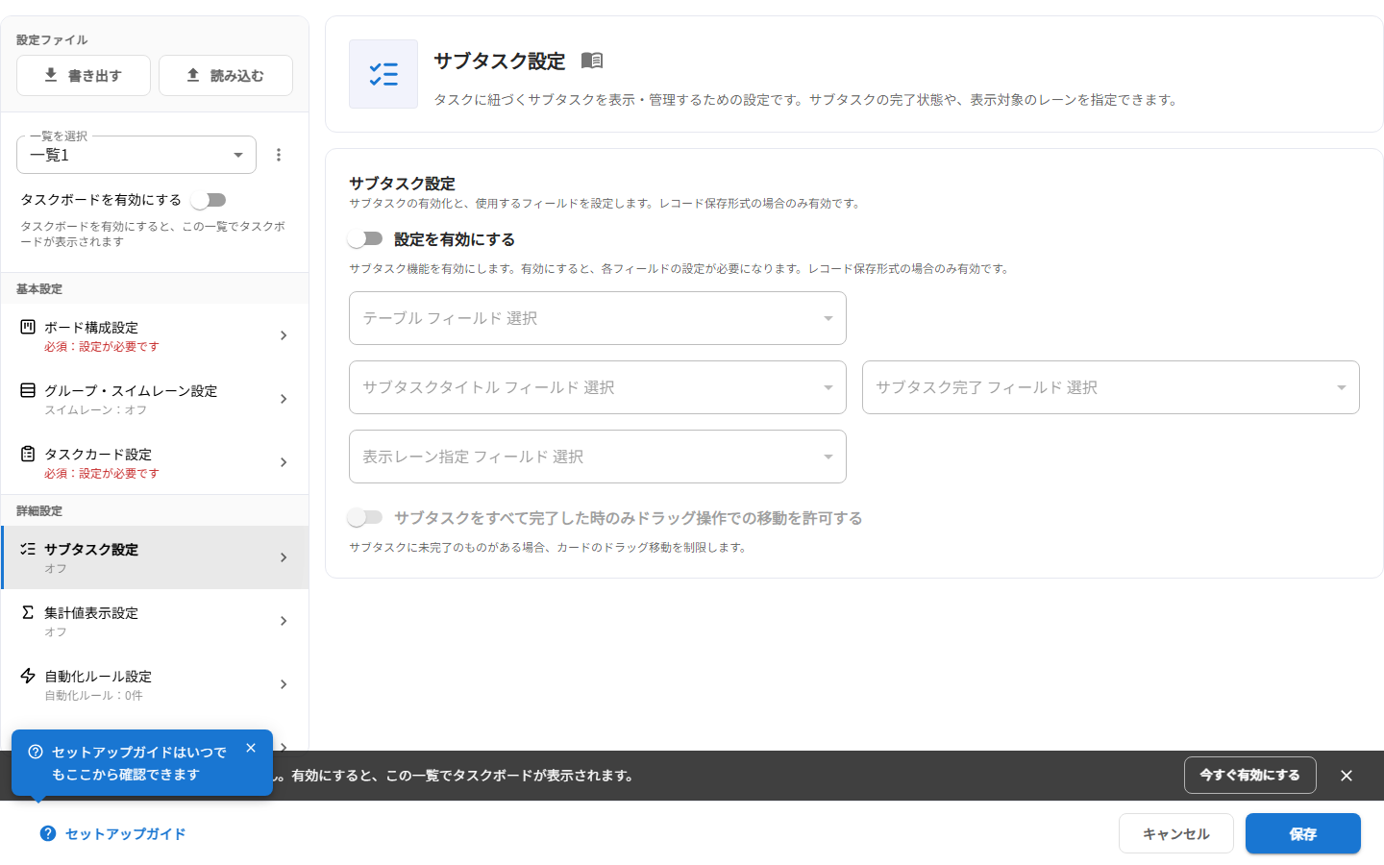The image size is (1384, 865).
Task: Toggle タスクボードを有効にする switch
Action: (x=209, y=200)
